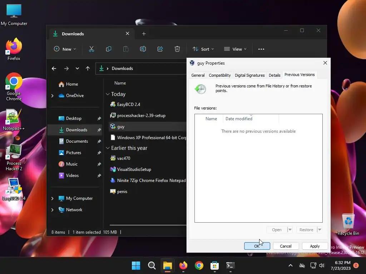This screenshot has width=366, height=274.
Task: Collapse the Today group
Action: point(108,94)
